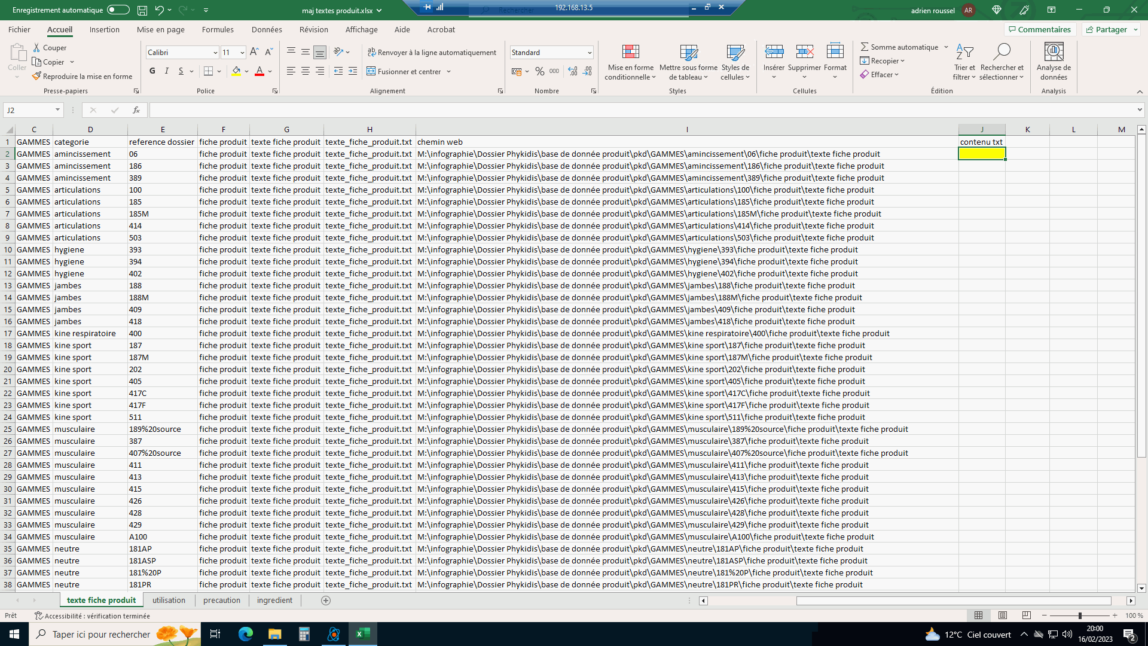
Task: Open the Calibri font name dropdown
Action: (x=215, y=53)
